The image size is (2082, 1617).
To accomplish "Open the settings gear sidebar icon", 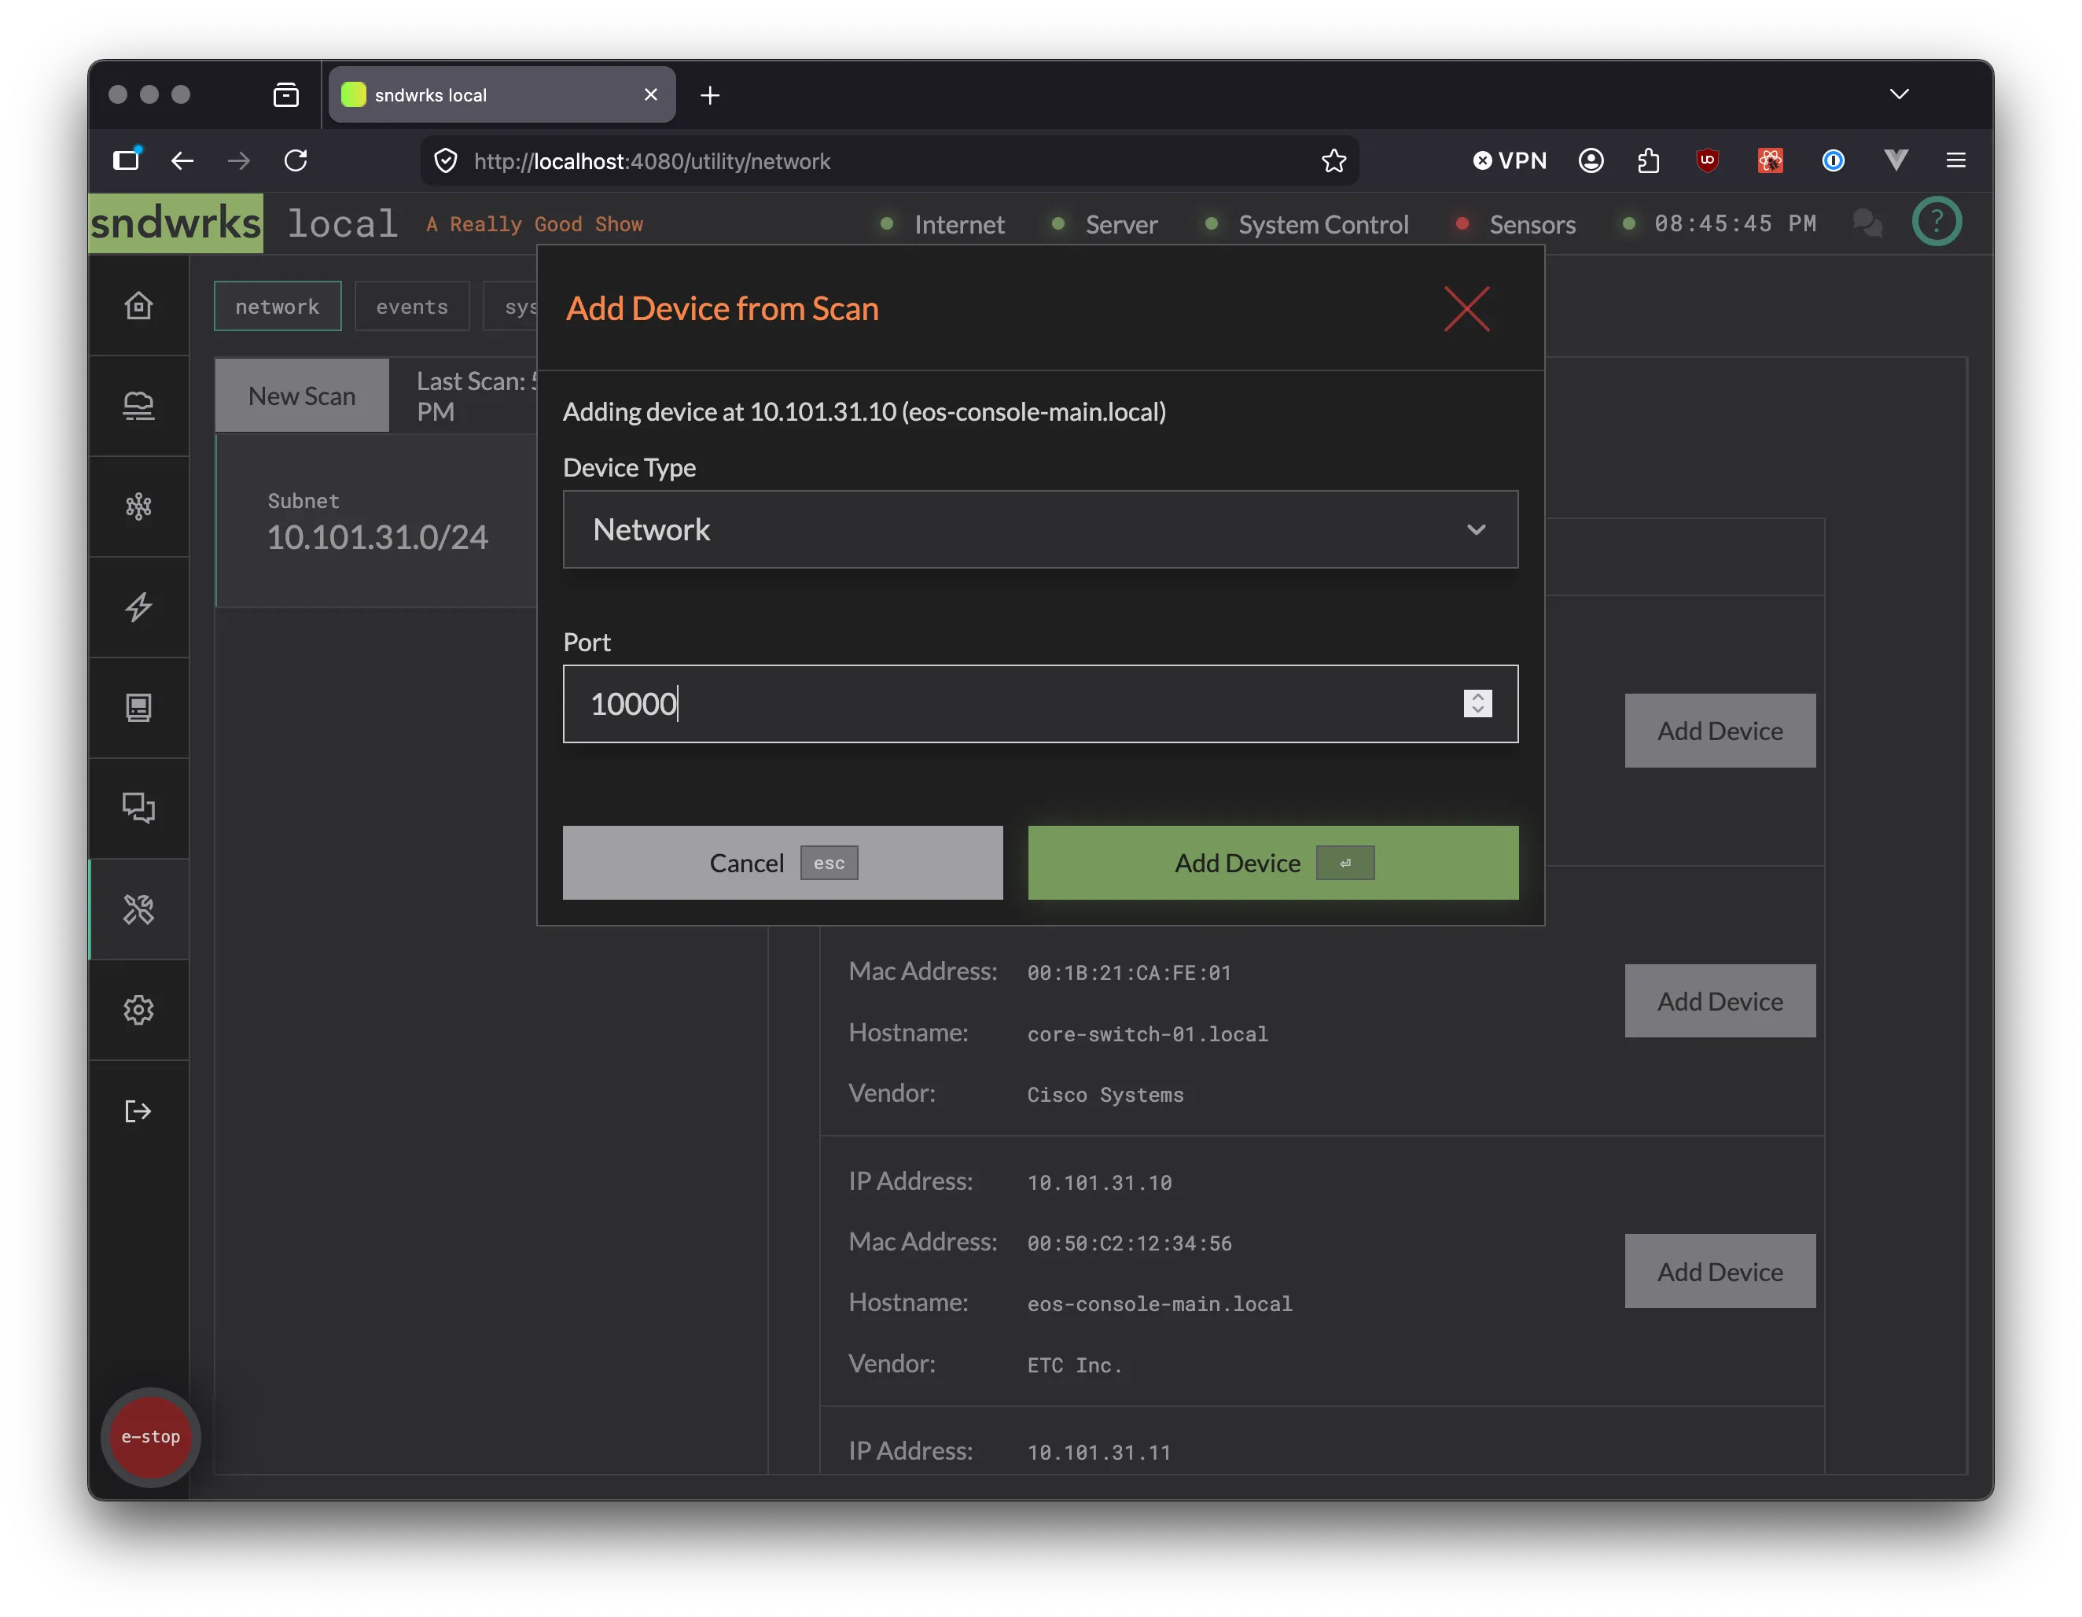I will tap(138, 1010).
